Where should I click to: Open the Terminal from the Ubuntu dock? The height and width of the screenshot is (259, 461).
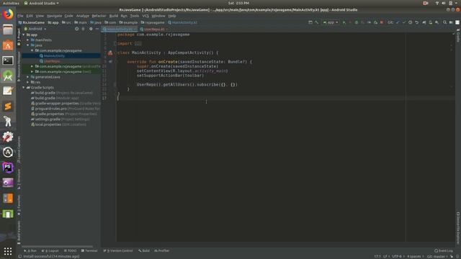[8, 60]
